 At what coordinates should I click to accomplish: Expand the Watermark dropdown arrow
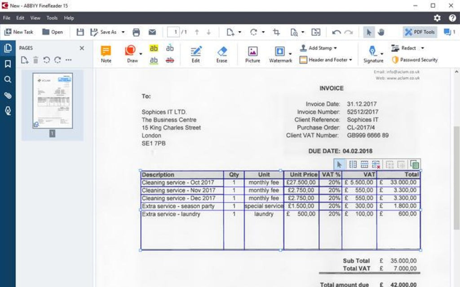[290, 54]
